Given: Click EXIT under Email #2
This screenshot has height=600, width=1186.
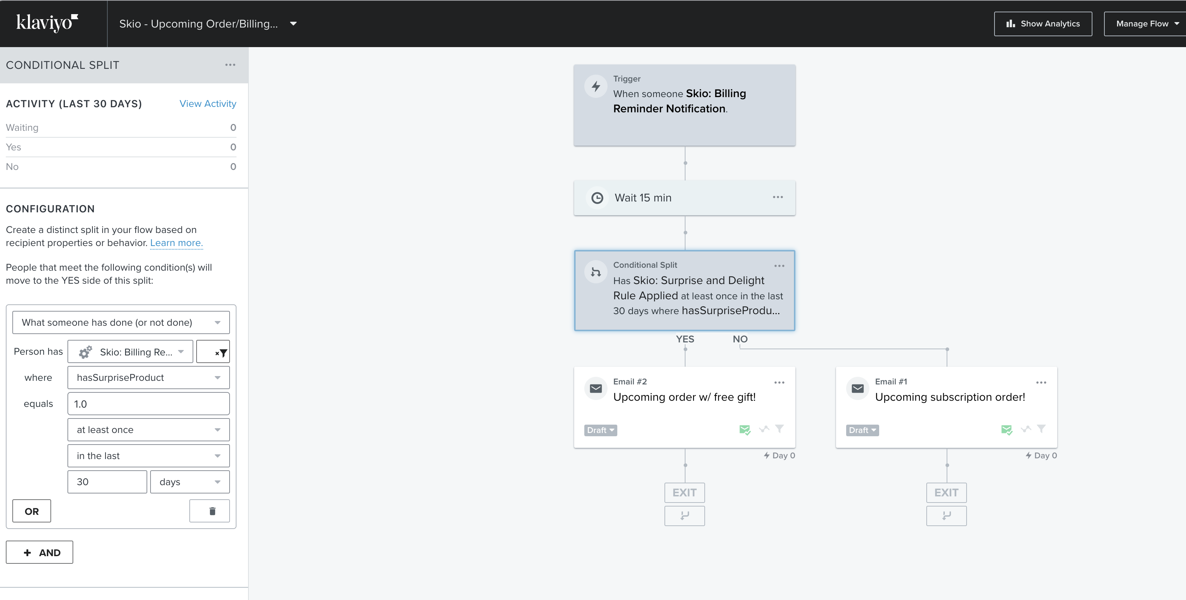Looking at the screenshot, I should 685,493.
